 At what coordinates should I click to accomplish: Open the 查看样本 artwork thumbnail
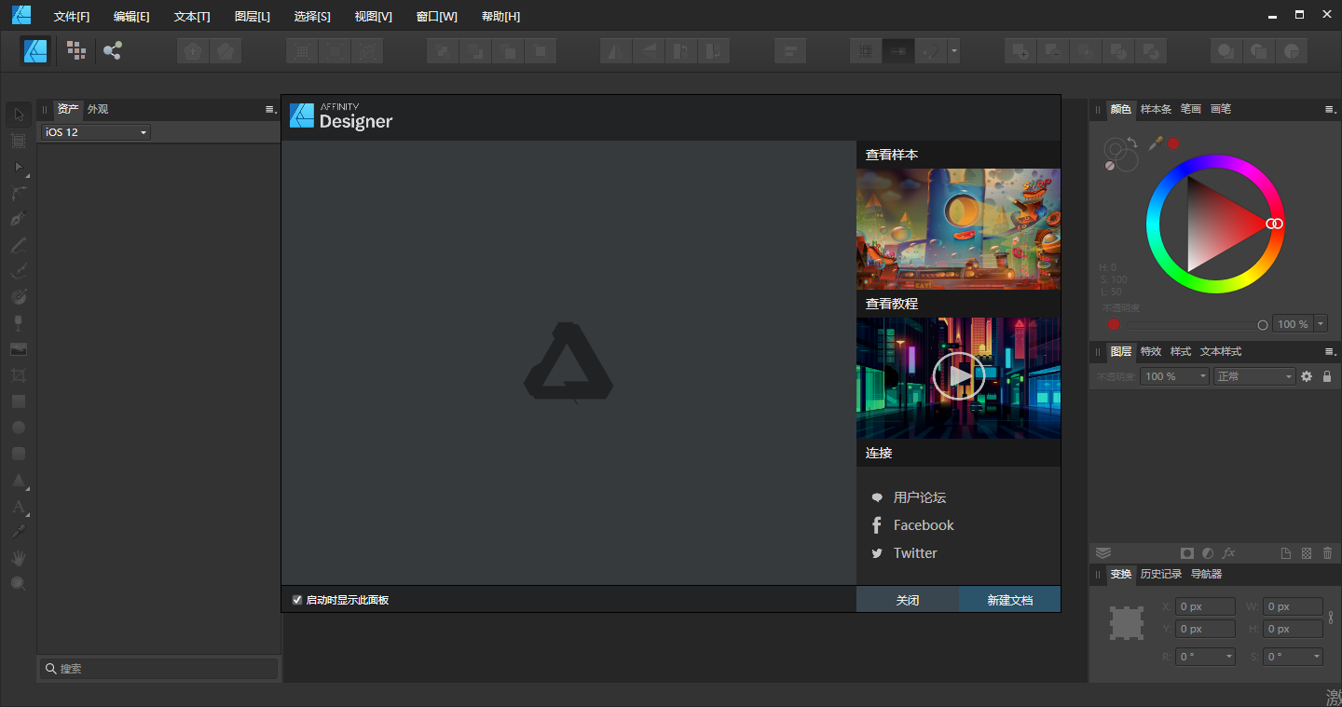(958, 229)
